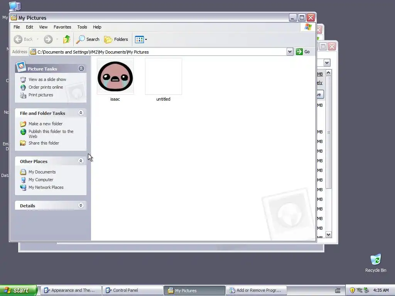
Task: Click the Forward arrow toolbar icon
Action: [x=48, y=39]
